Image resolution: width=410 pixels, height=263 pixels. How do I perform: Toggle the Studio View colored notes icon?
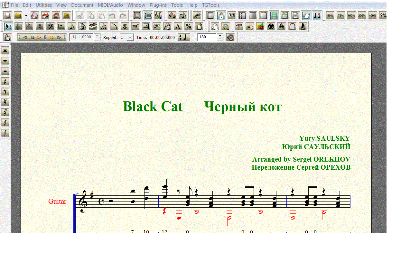pos(158,15)
